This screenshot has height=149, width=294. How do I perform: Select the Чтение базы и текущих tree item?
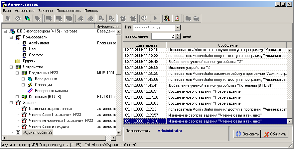pos(49,126)
